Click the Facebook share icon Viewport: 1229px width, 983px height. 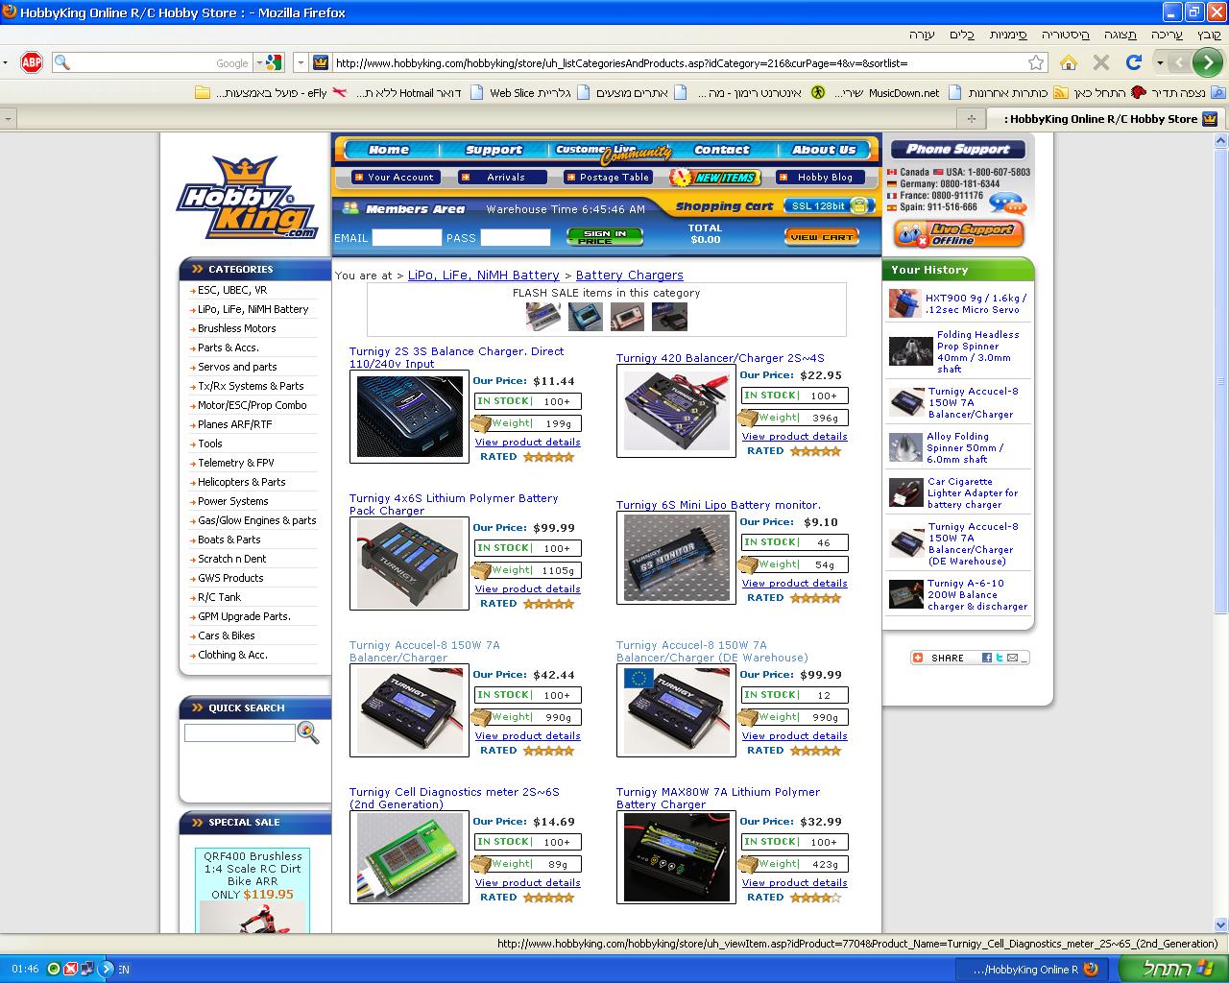(987, 658)
